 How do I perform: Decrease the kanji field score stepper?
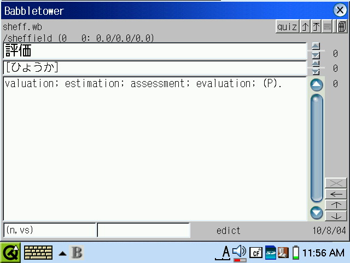tap(316, 55)
